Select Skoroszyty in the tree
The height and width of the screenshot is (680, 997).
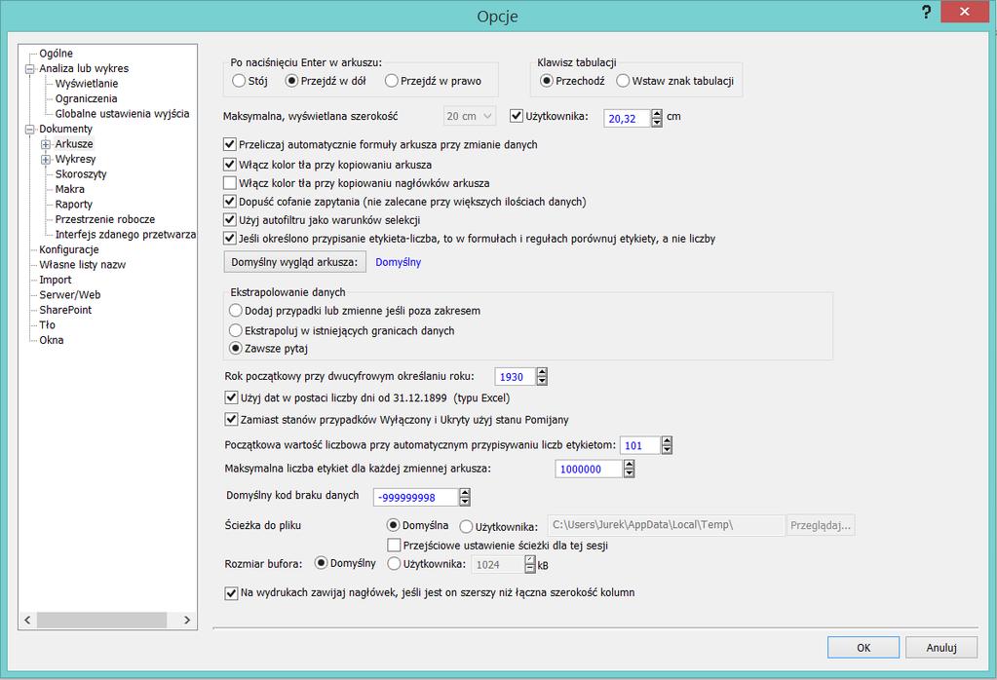point(81,174)
